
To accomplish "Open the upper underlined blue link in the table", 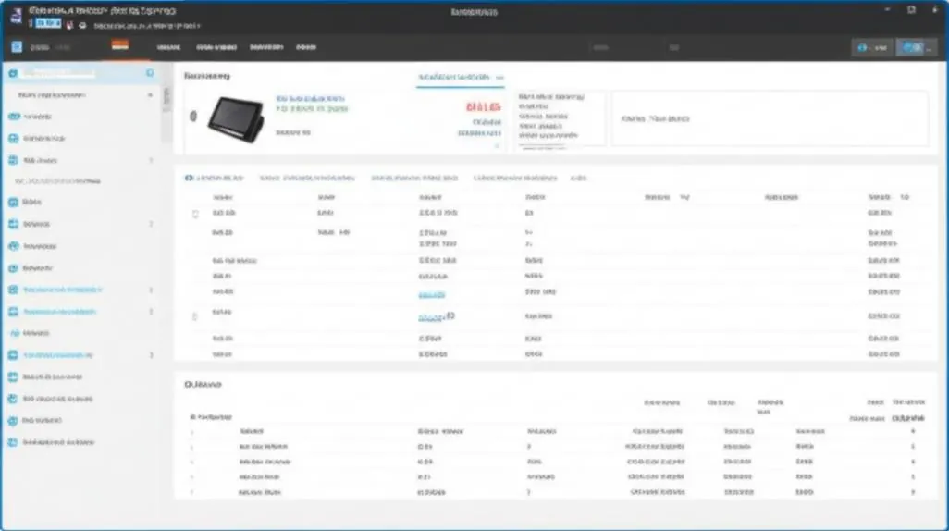I will (432, 295).
